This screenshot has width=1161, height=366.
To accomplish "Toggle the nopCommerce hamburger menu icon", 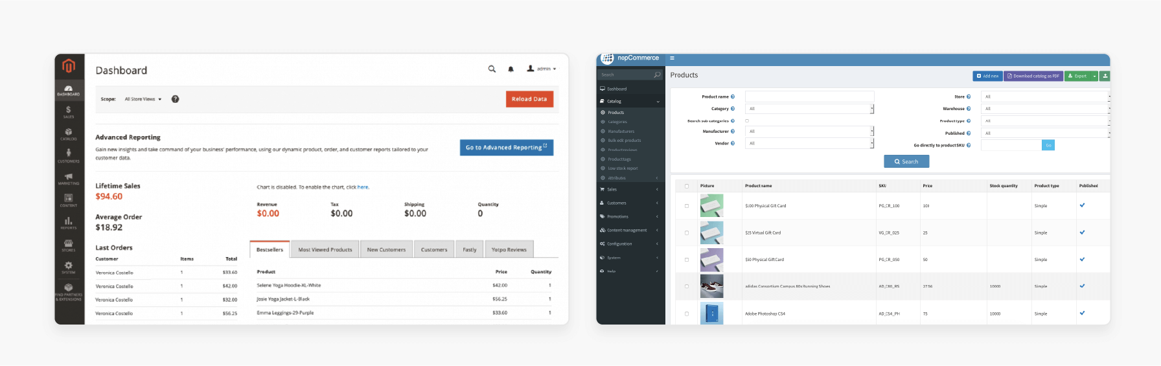I will (x=672, y=58).
